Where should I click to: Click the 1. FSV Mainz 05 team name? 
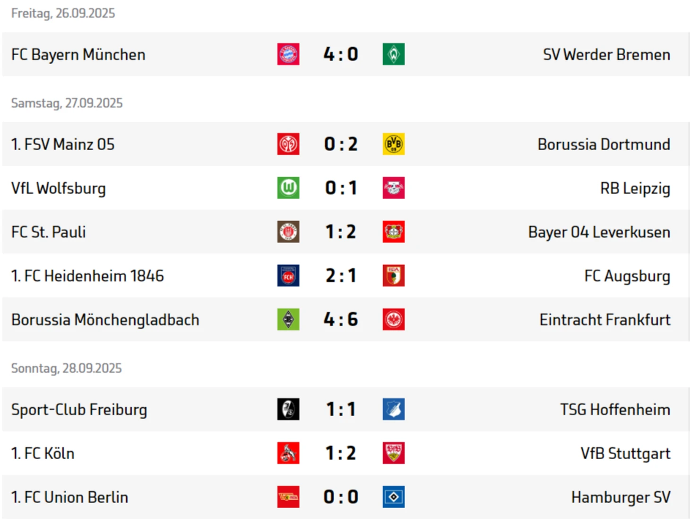point(63,144)
